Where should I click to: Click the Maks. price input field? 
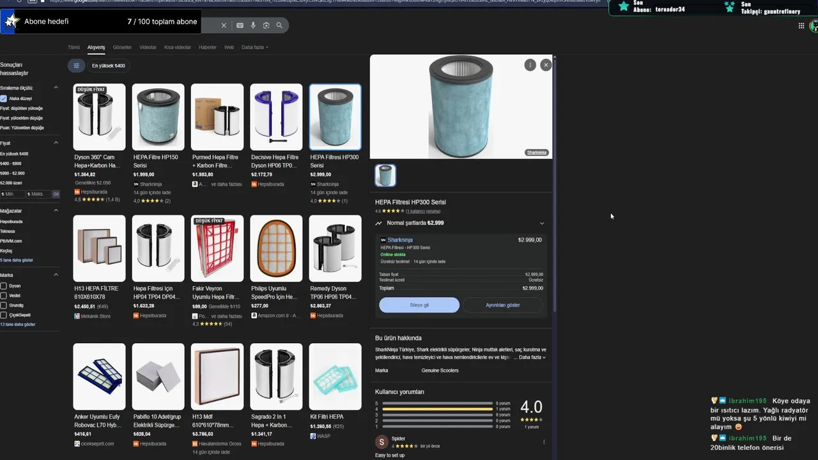[x=38, y=194]
